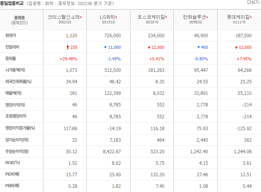The width and height of the screenshot is (261, 192).
Task: Click the red up triangle beside 13,000
Action: [236, 47]
